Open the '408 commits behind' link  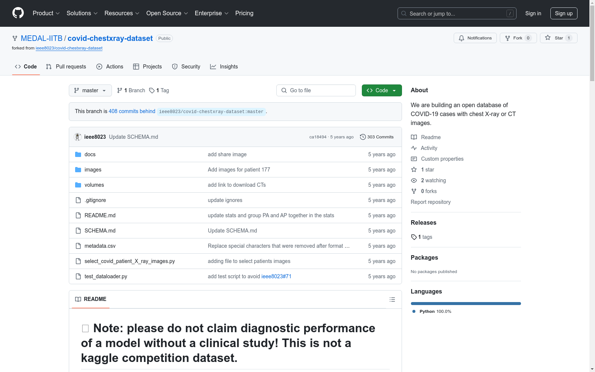click(x=132, y=111)
